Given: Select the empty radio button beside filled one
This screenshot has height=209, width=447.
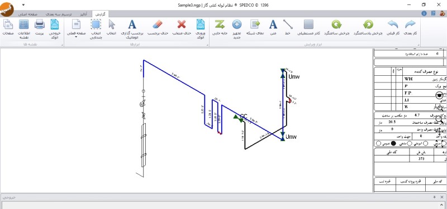Looking at the screenshot, I should [x=410, y=144].
